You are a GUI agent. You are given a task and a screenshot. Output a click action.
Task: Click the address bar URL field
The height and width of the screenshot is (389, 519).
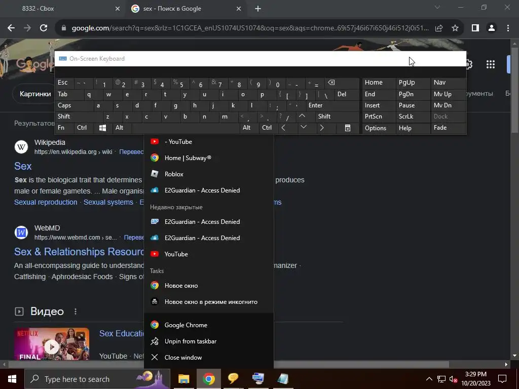pyautogui.click(x=250, y=28)
